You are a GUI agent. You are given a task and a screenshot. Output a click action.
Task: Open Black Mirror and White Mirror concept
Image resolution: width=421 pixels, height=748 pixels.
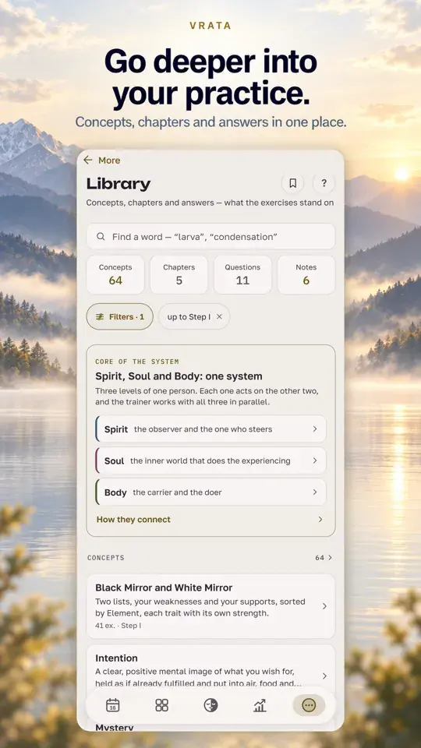[x=210, y=606]
